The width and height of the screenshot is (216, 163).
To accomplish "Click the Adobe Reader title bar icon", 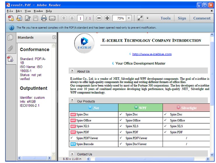I will click(8, 5).
